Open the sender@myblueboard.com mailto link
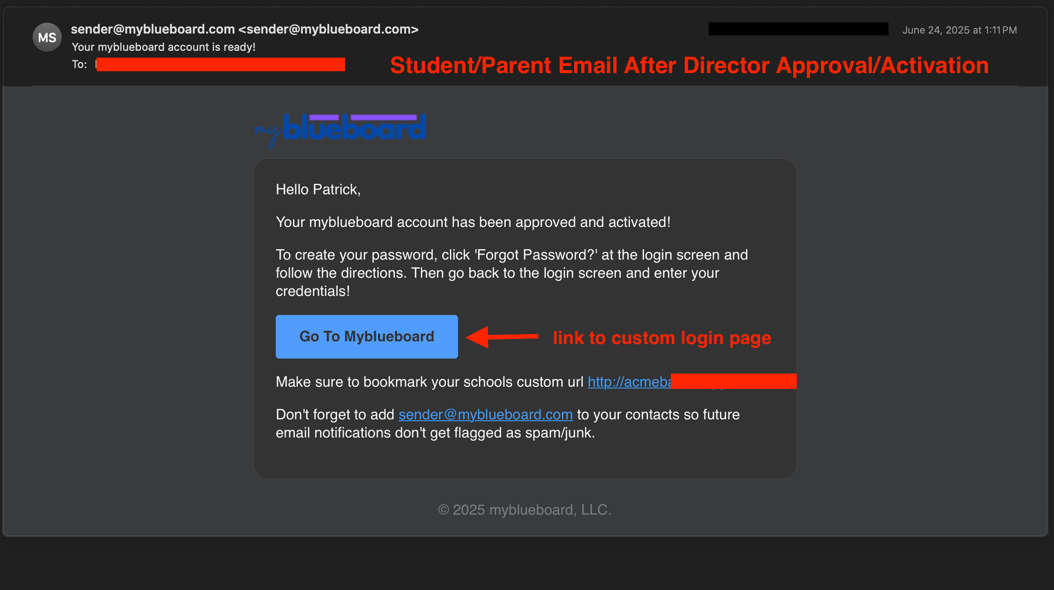Image resolution: width=1054 pixels, height=590 pixels. [485, 414]
